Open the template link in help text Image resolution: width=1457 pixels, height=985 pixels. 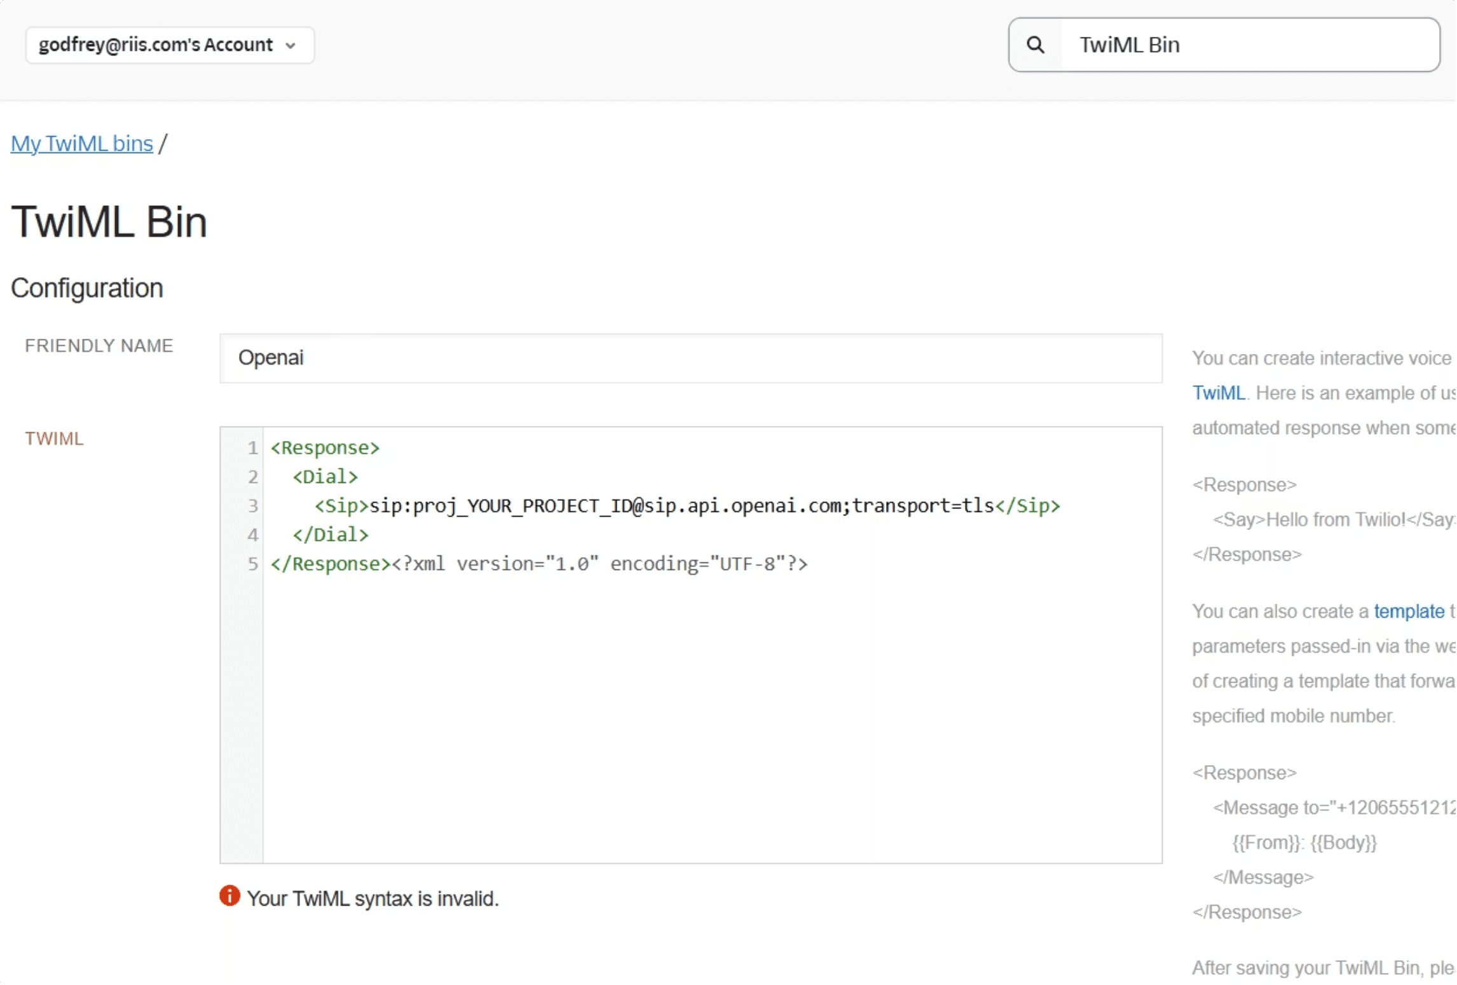pyautogui.click(x=1410, y=612)
